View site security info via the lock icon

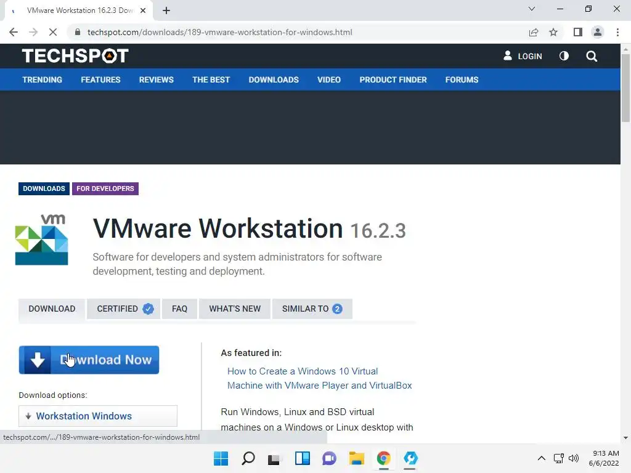point(78,32)
